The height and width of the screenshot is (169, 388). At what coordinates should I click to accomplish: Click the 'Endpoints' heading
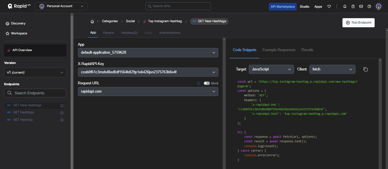(x=12, y=84)
